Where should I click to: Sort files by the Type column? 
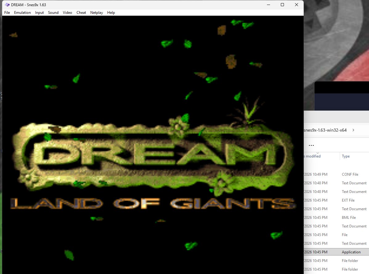(x=346, y=156)
